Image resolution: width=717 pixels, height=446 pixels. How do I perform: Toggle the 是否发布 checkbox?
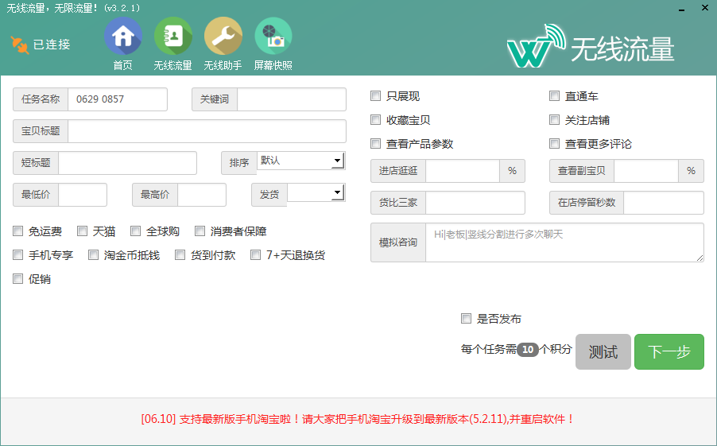[x=466, y=318]
